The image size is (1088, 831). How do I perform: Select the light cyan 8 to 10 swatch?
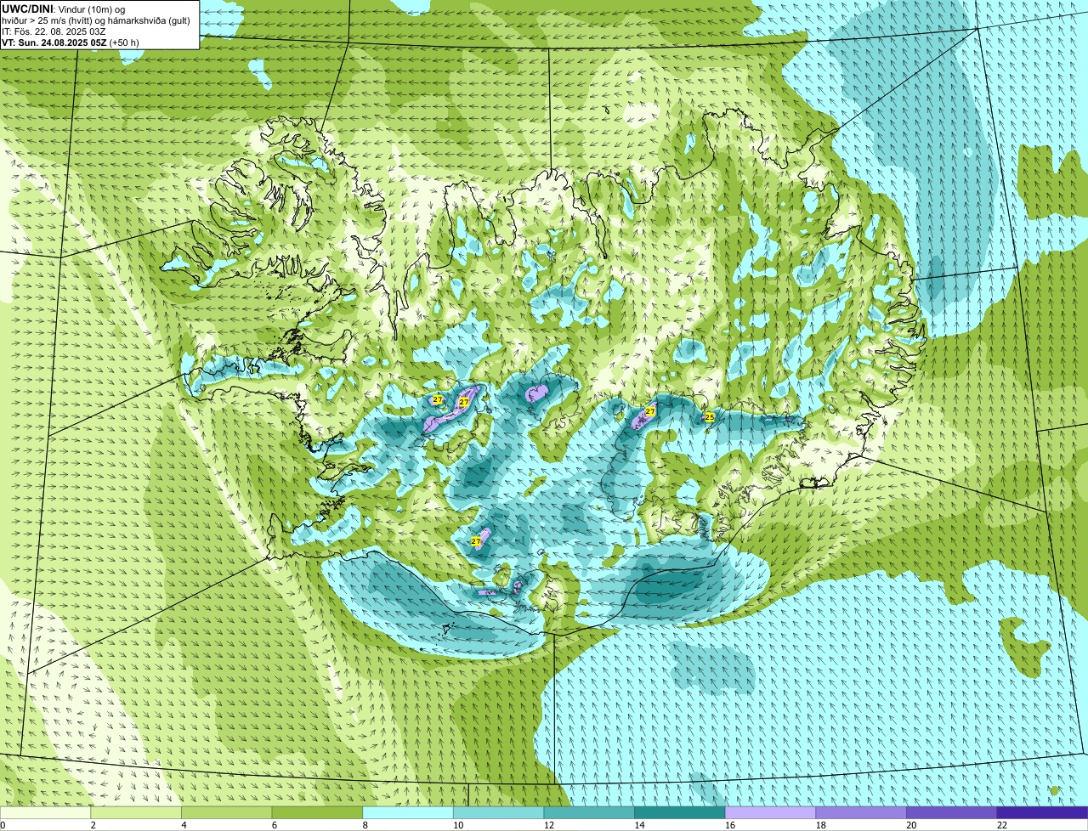click(408, 812)
